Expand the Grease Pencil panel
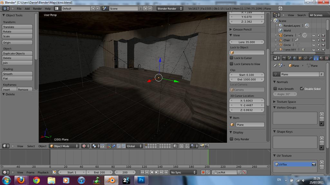The image size is (330, 185). pyautogui.click(x=242, y=30)
